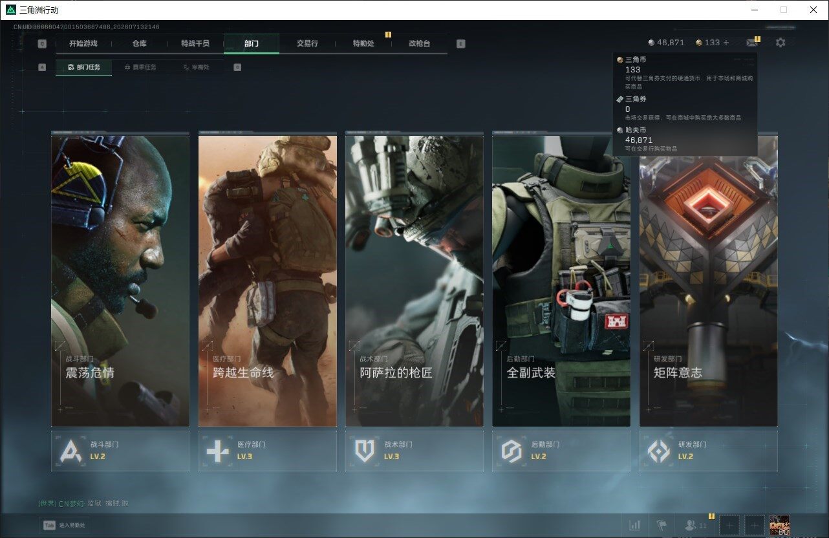Go to the 交易行 tab
829x538 pixels.
[307, 43]
